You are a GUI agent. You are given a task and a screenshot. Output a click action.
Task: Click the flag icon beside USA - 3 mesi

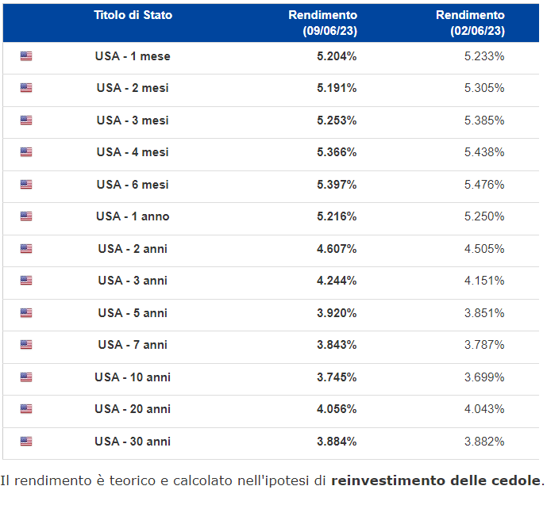tap(26, 121)
